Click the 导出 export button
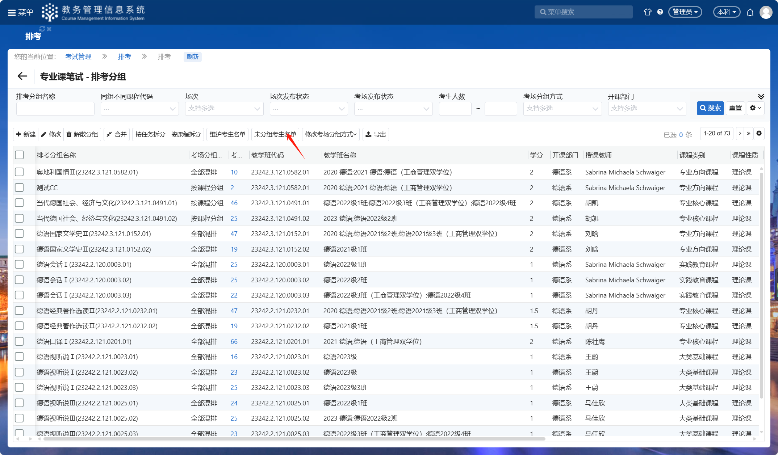778x455 pixels. (376, 134)
